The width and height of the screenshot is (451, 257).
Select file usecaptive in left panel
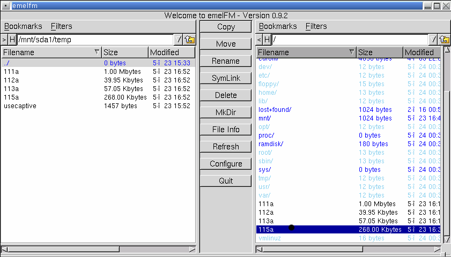[x=20, y=106]
